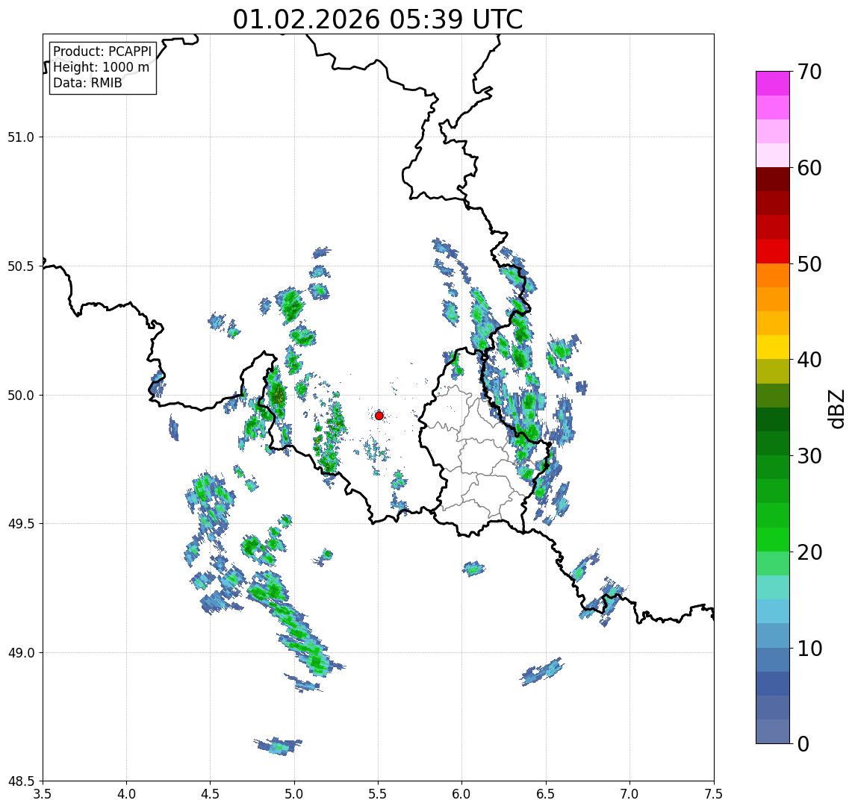Click the colorbar label "dBZ"
The width and height of the screenshot is (855, 809).
(835, 408)
